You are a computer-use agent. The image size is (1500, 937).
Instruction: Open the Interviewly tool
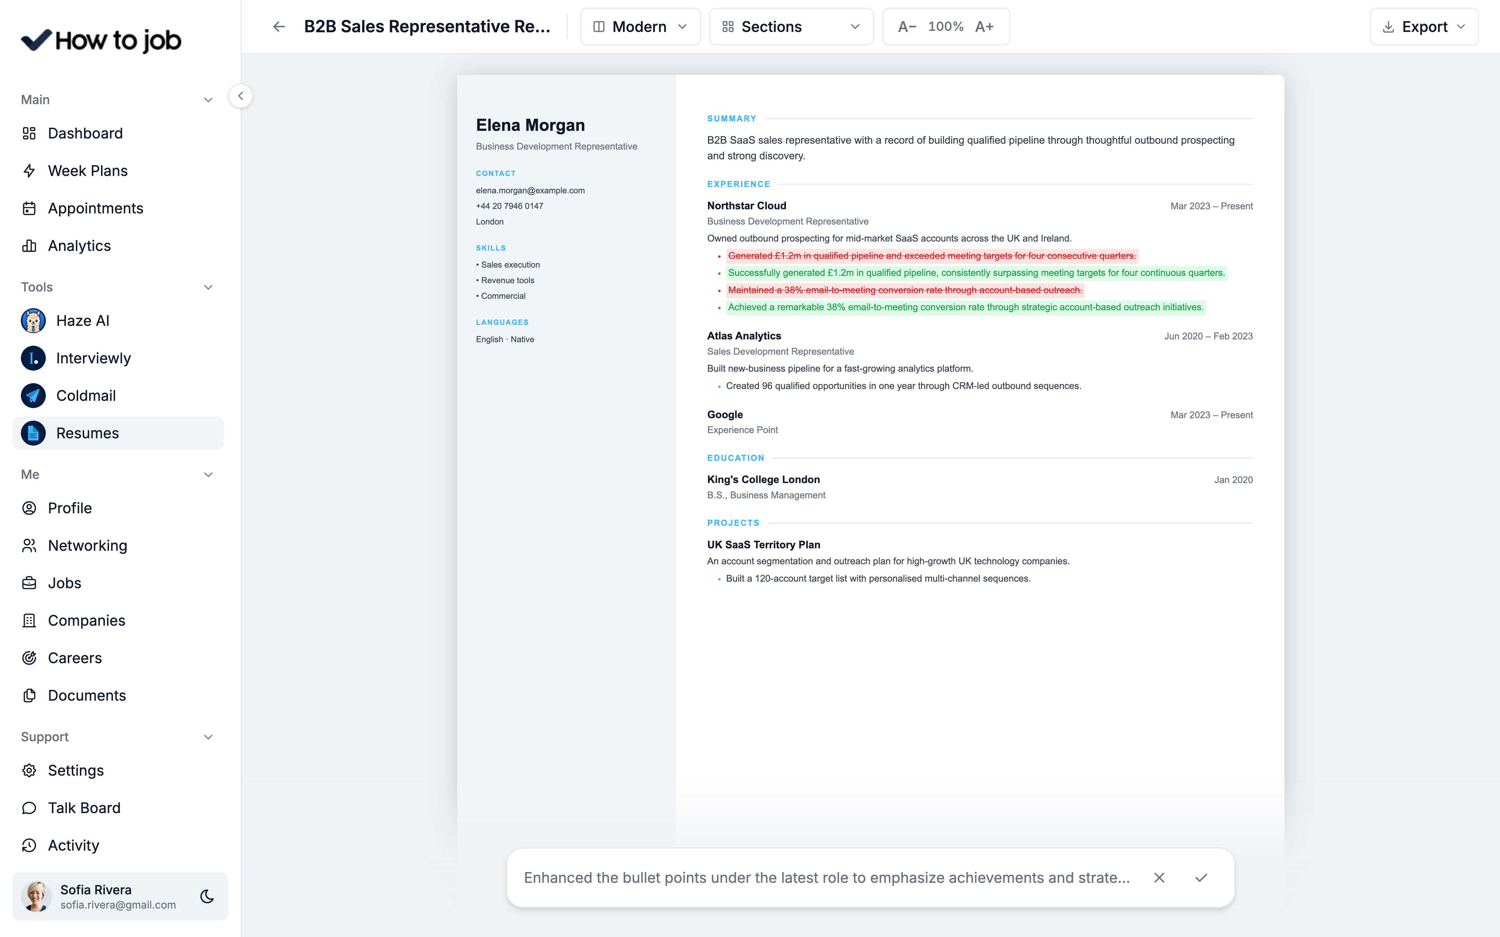pyautogui.click(x=118, y=358)
